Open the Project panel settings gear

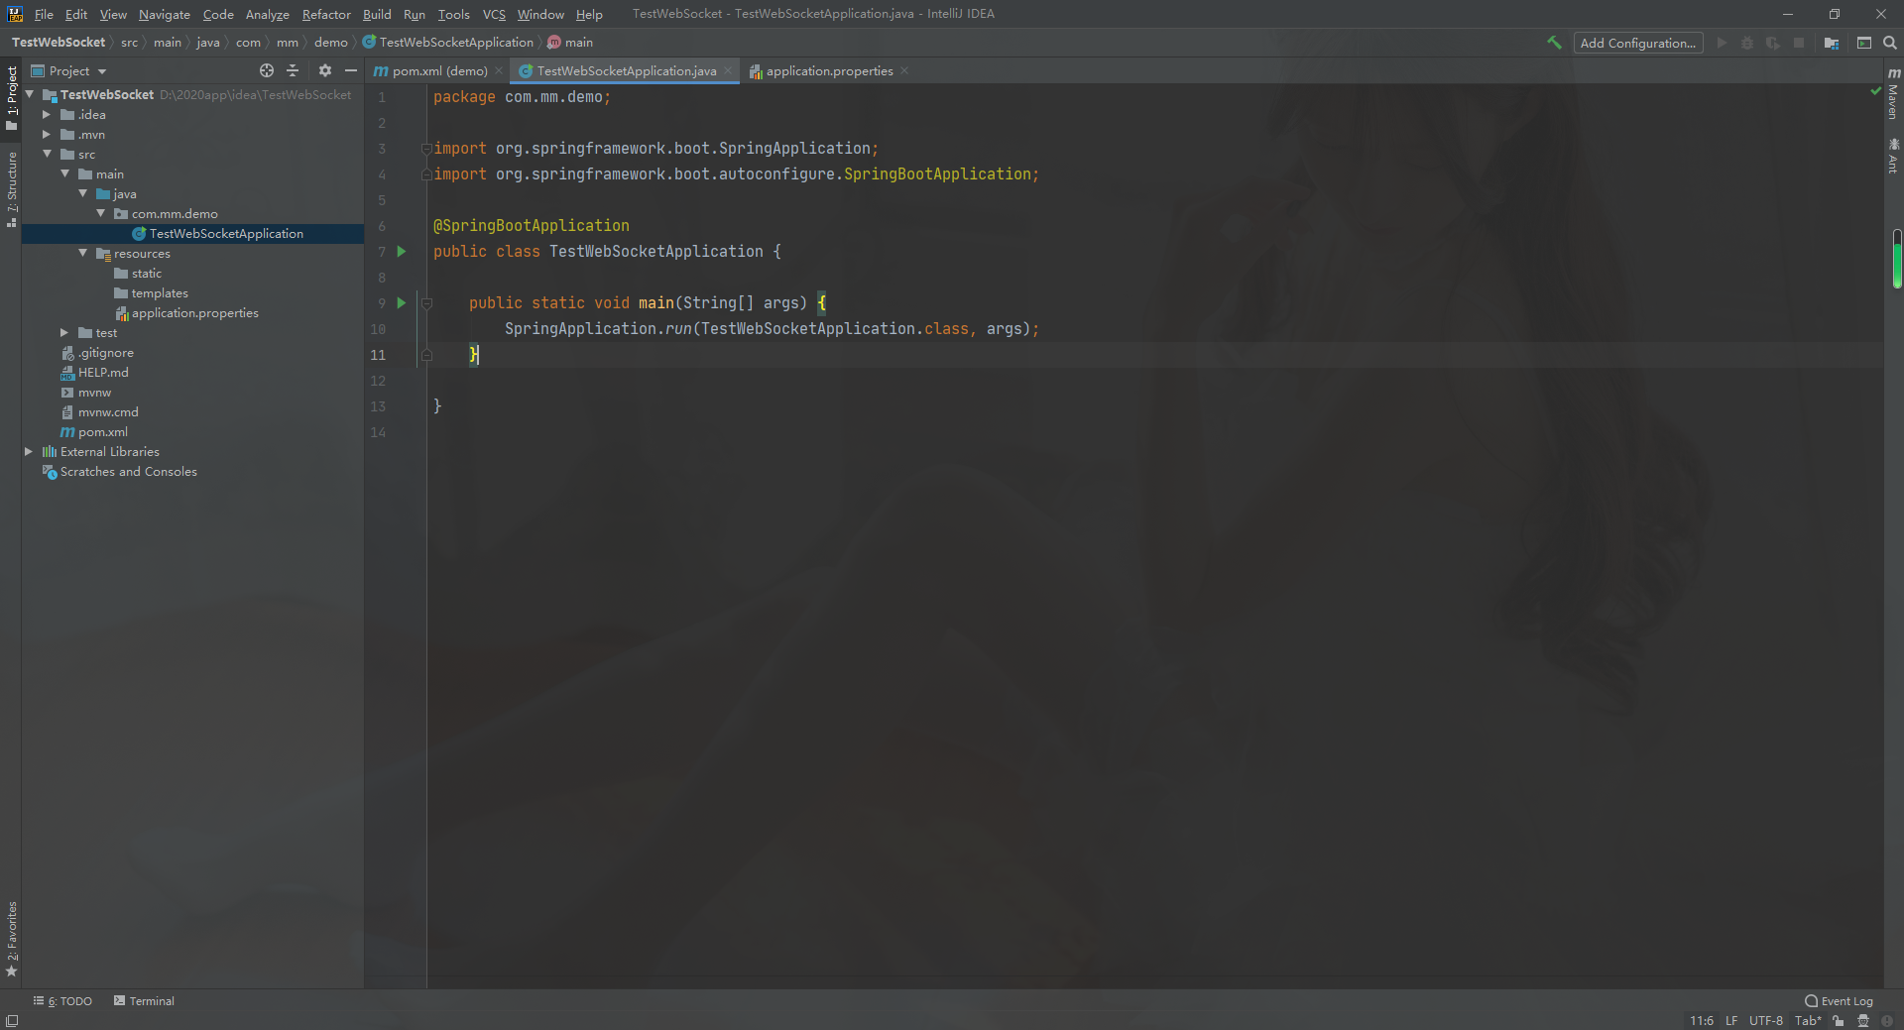point(325,70)
